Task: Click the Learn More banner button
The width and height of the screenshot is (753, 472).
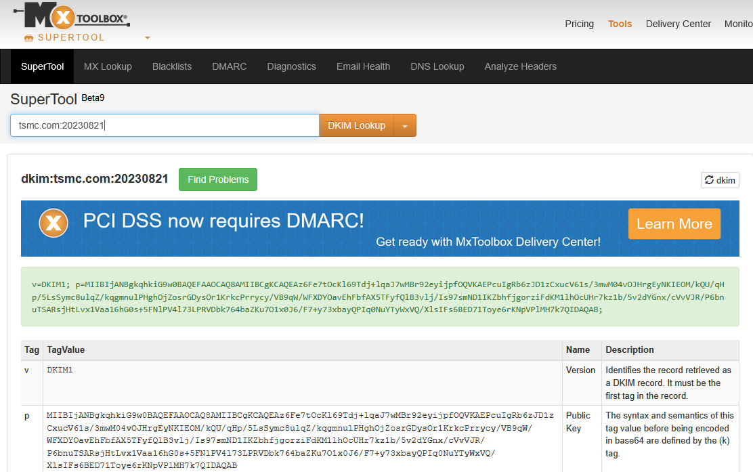Action: pyautogui.click(x=674, y=224)
